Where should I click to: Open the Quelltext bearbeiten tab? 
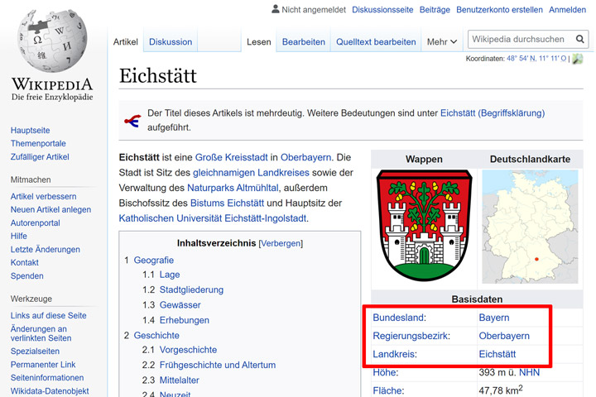pyautogui.click(x=376, y=42)
